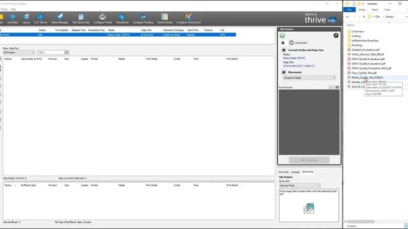408x229 pixels.
Task: Open the Share tab in Explorer
Action: coord(375,10)
